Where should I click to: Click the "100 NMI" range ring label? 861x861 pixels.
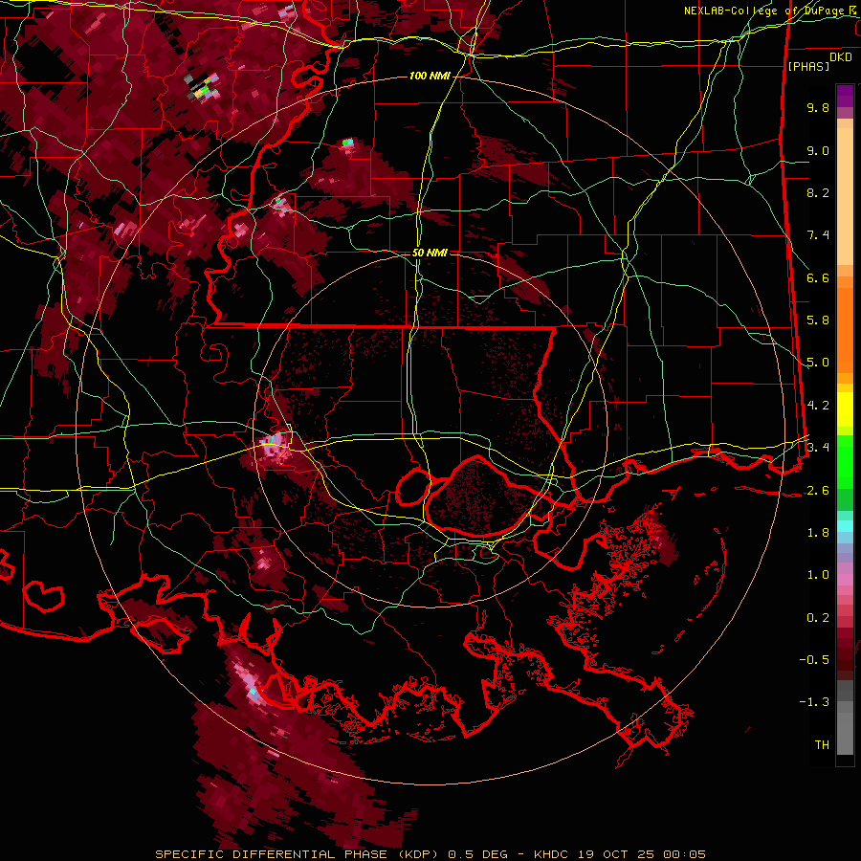tap(430, 76)
